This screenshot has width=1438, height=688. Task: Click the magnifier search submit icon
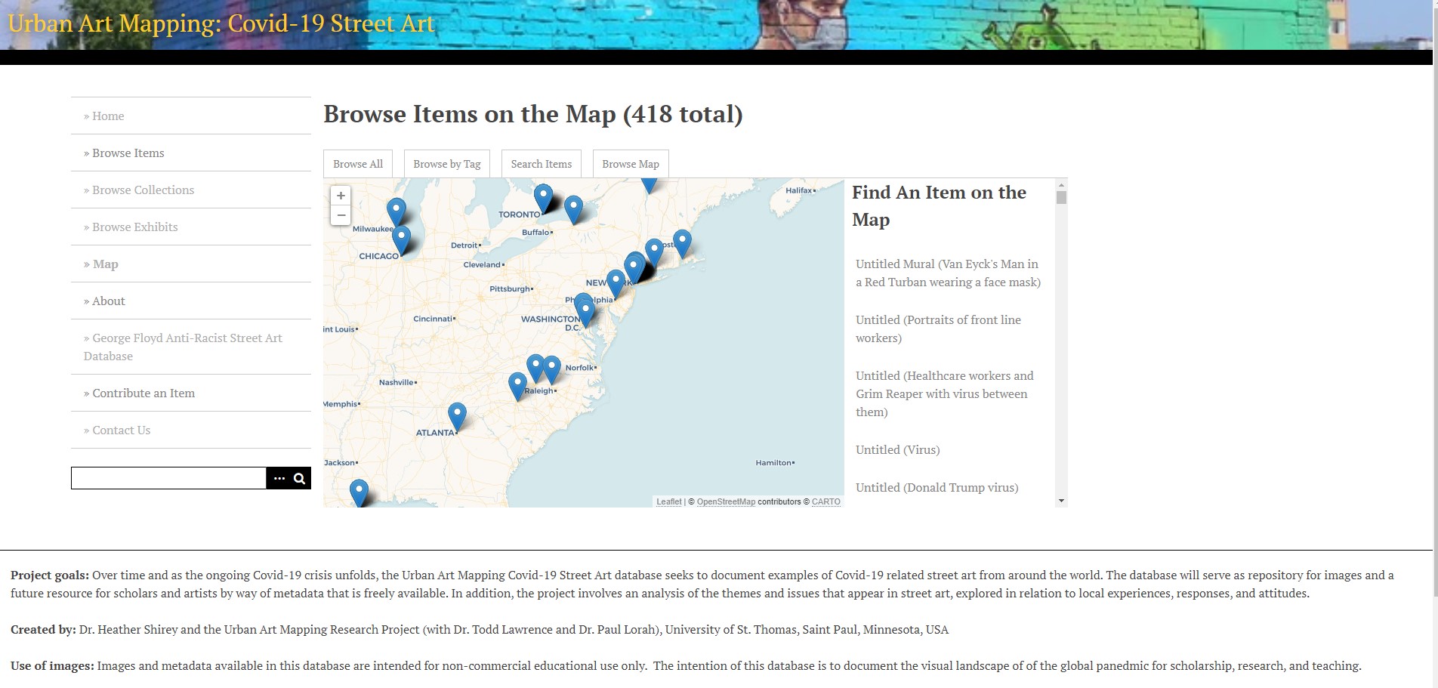(x=299, y=478)
